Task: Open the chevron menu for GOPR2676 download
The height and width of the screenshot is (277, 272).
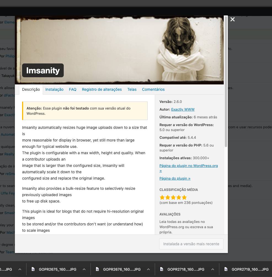Action: click(148, 269)
